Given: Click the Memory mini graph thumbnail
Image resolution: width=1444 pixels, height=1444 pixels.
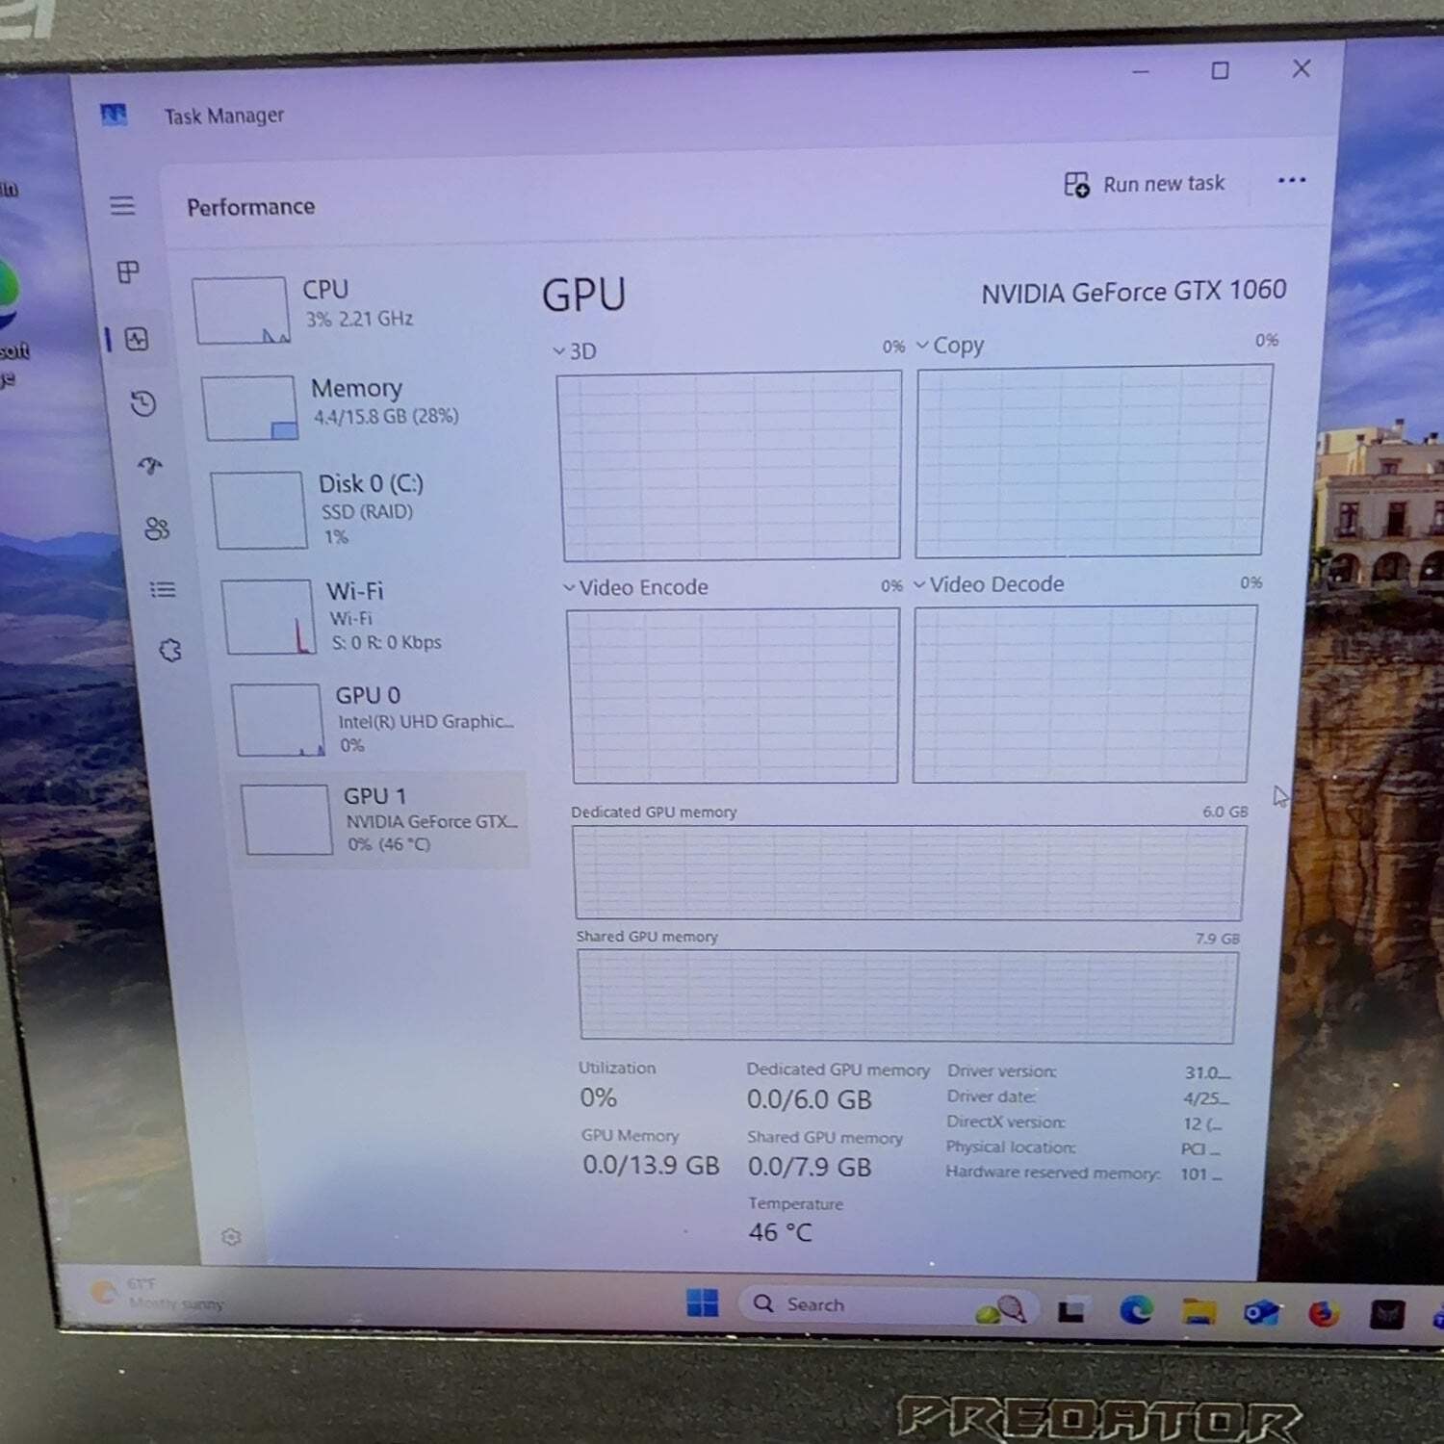Looking at the screenshot, I should click(x=249, y=408).
